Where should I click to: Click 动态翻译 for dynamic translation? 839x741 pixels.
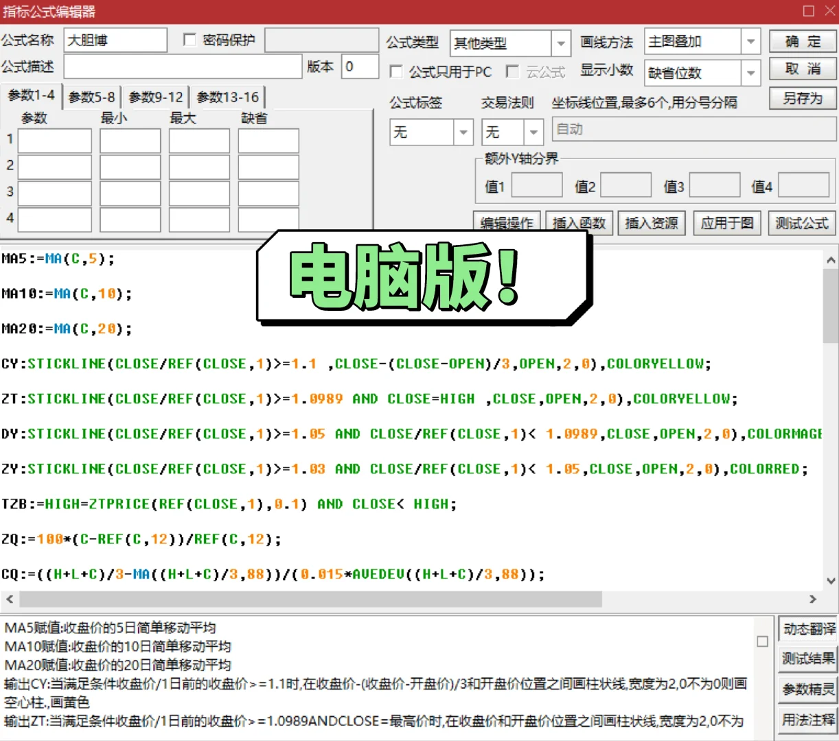click(x=807, y=630)
